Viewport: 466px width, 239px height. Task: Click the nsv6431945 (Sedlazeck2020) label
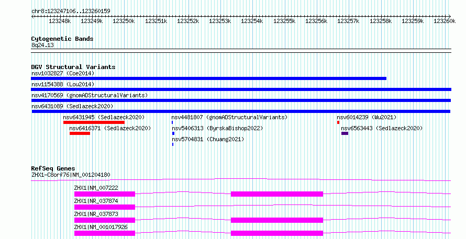[x=104, y=117]
